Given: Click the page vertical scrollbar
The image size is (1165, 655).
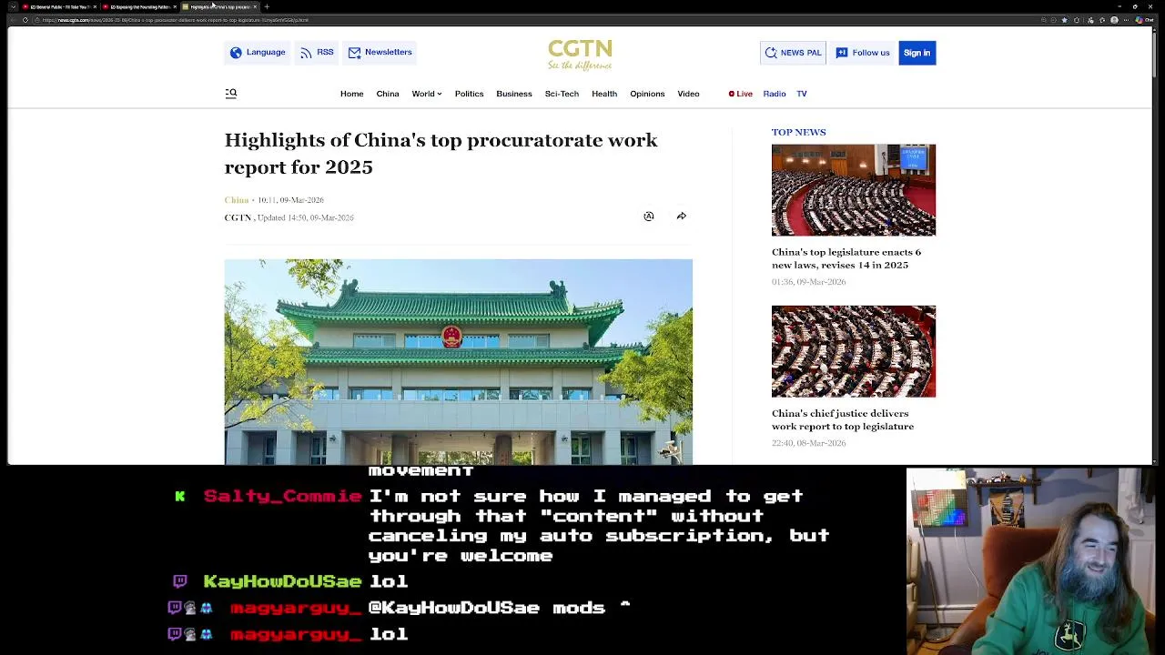Looking at the screenshot, I should [x=1155, y=55].
